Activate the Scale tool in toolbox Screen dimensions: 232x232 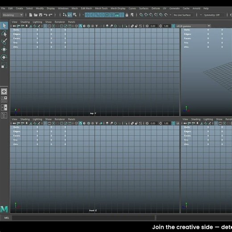[x=4, y=66]
